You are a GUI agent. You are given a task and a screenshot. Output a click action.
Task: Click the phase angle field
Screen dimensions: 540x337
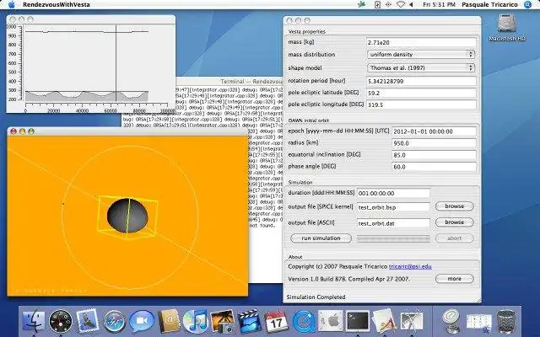tap(435, 167)
